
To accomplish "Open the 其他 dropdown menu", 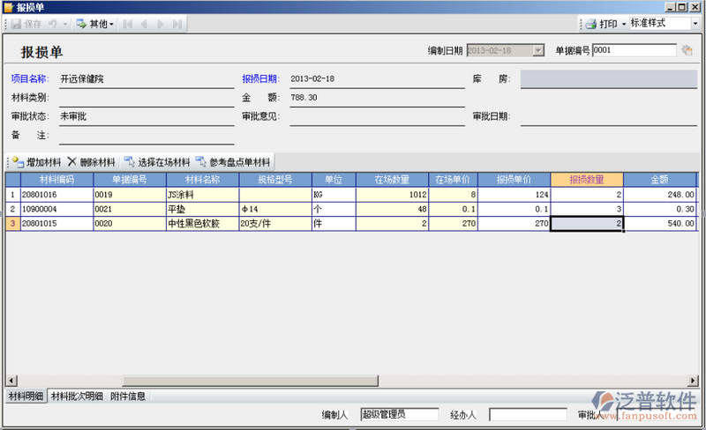I will click(x=95, y=24).
